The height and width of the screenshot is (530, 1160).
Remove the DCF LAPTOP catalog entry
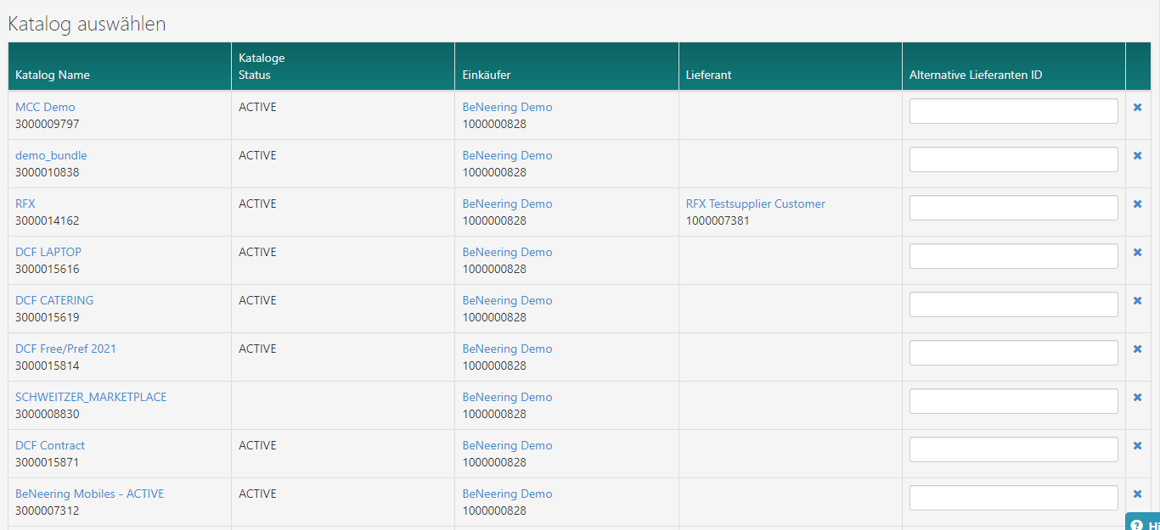coord(1137,253)
